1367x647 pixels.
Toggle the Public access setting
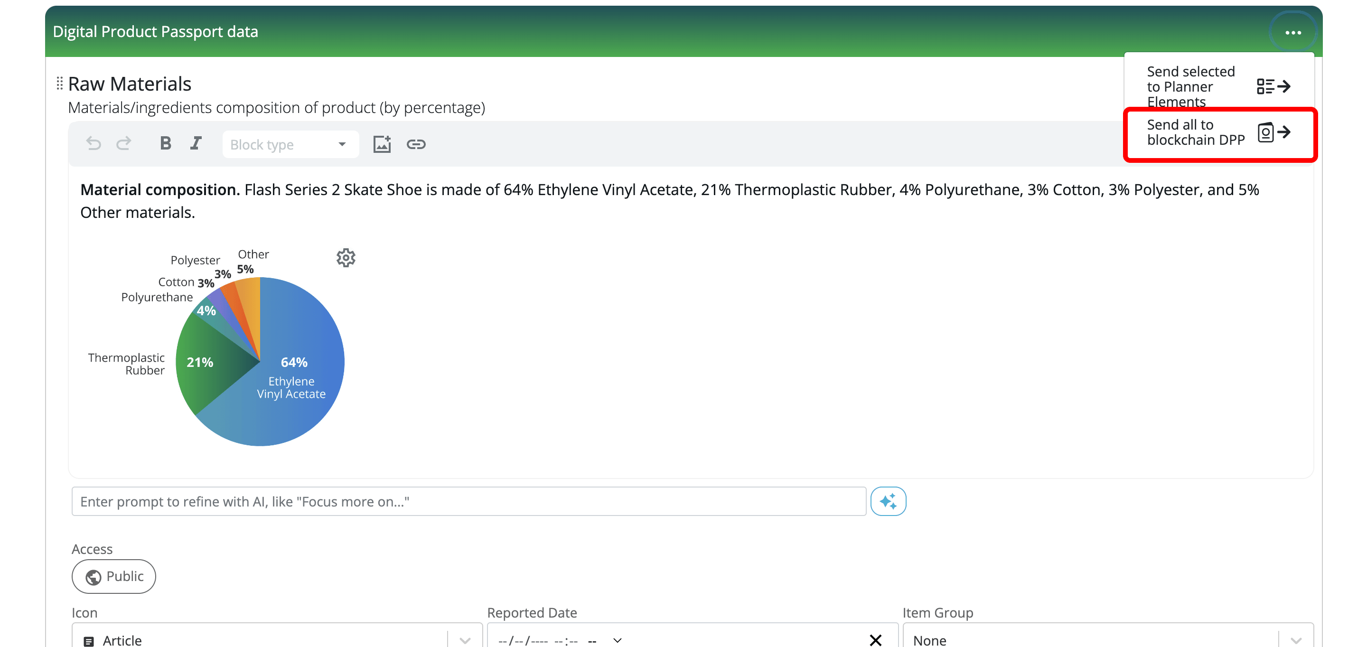(113, 576)
